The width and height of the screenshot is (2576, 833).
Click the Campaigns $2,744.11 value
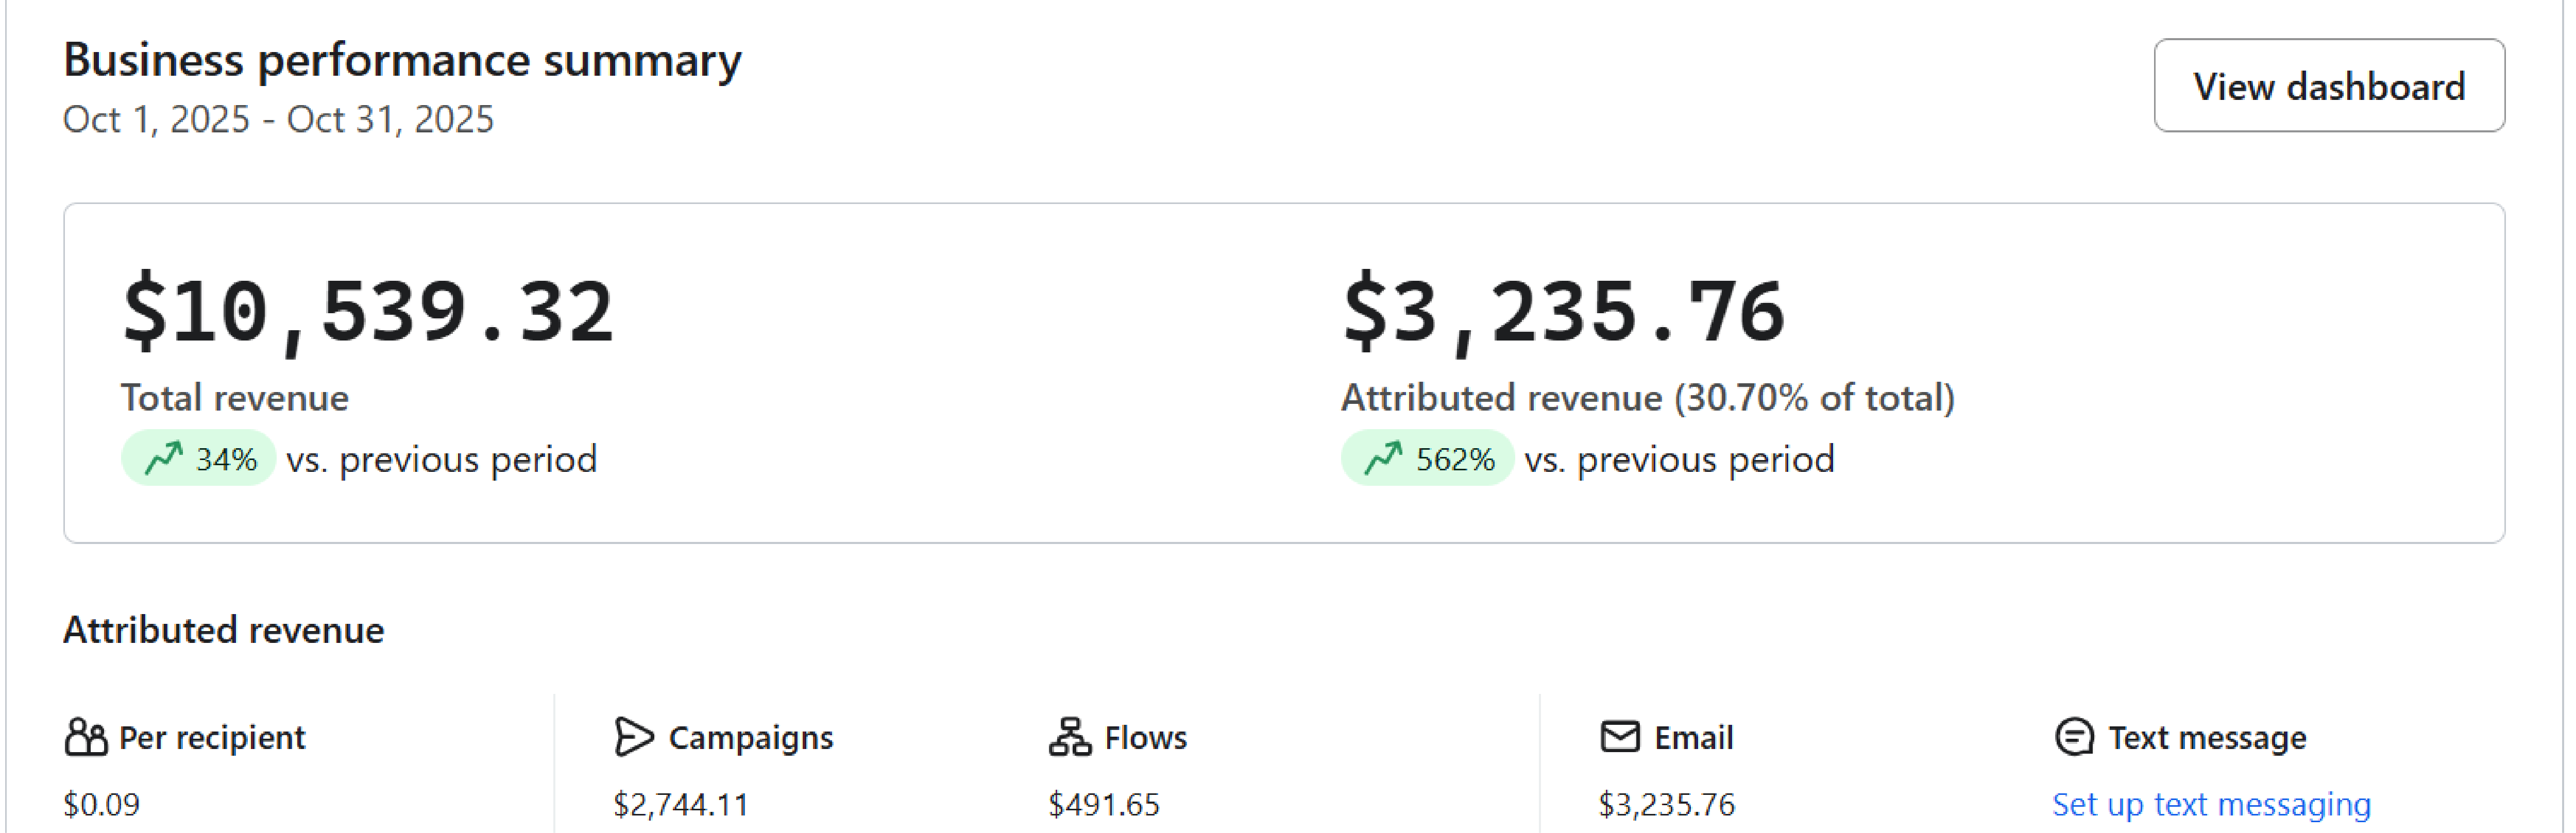tap(680, 804)
